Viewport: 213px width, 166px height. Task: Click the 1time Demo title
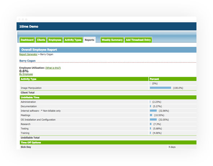pos(29,27)
